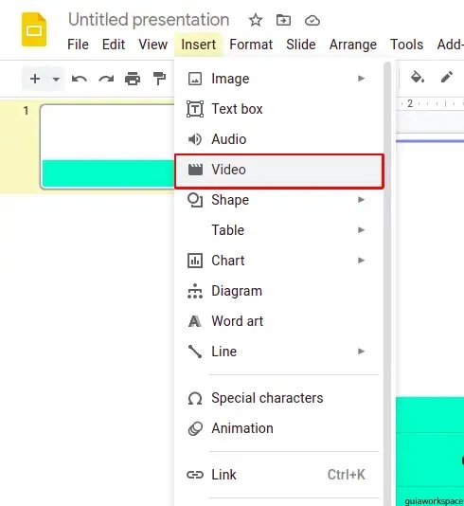Click the Audio speaker icon
464x506 pixels.
195,139
